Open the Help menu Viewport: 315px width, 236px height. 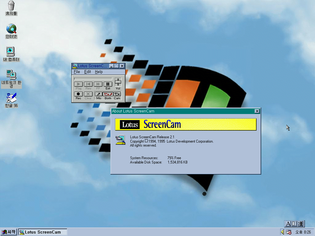(x=99, y=72)
